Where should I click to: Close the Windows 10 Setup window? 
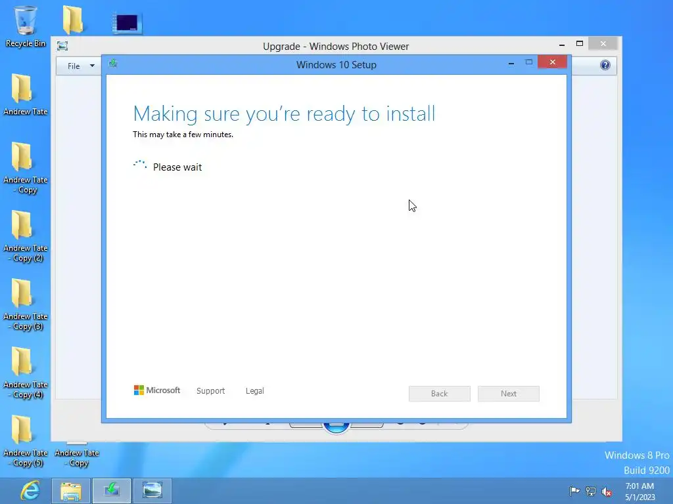pyautogui.click(x=552, y=62)
